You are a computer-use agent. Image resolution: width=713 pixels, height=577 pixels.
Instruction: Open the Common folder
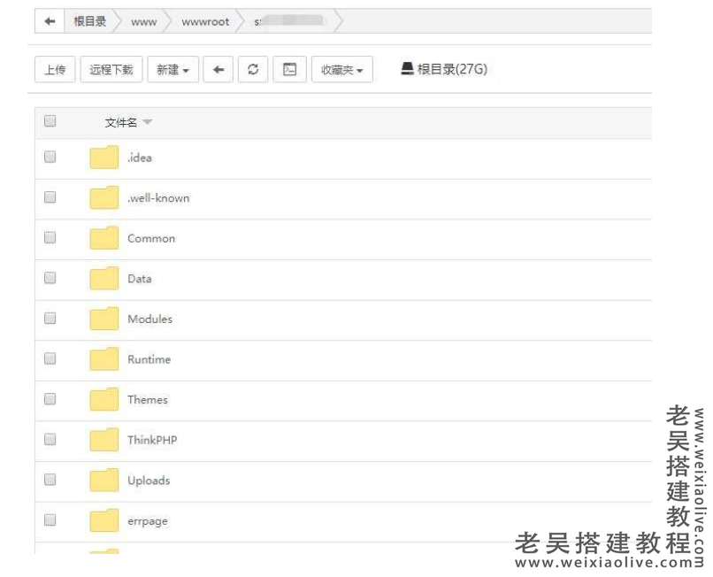coord(150,238)
